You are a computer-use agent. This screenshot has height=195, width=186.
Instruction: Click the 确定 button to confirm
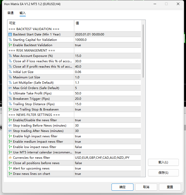tap(122, 187)
